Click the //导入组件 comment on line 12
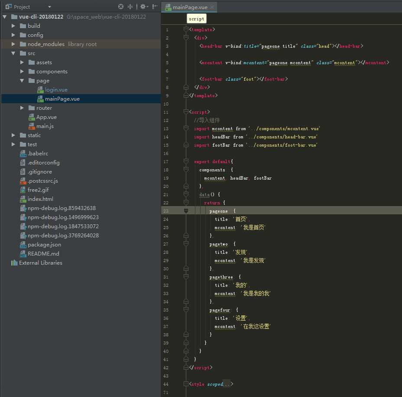Image resolution: width=402 pixels, height=397 pixels. click(207, 121)
